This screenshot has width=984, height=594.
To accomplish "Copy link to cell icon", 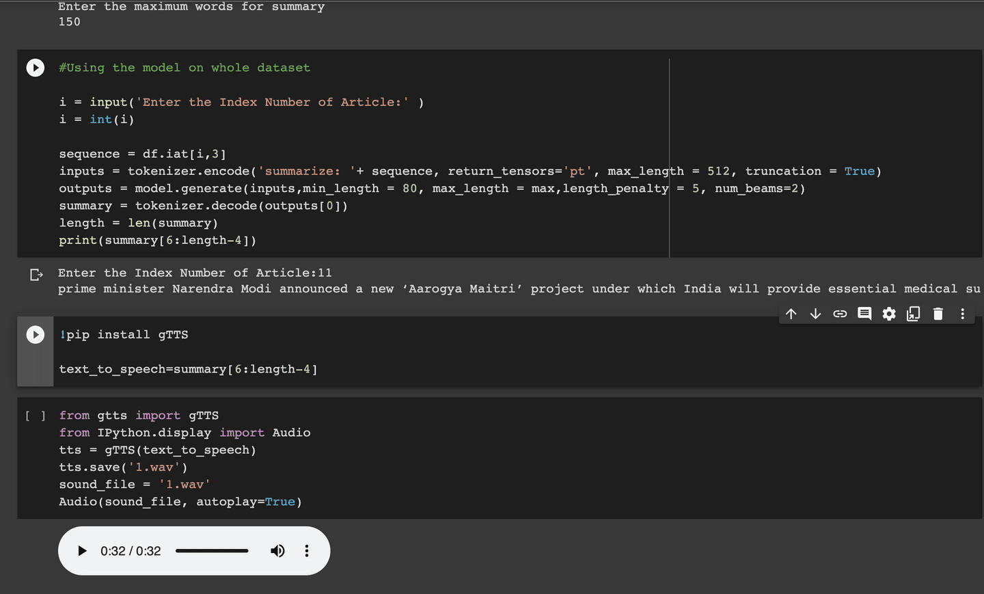I will 840,314.
